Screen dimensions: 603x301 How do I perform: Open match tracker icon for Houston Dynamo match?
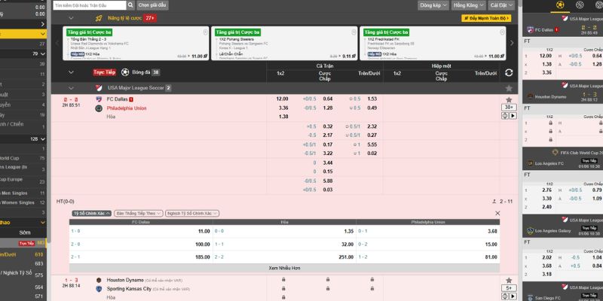[505, 296]
